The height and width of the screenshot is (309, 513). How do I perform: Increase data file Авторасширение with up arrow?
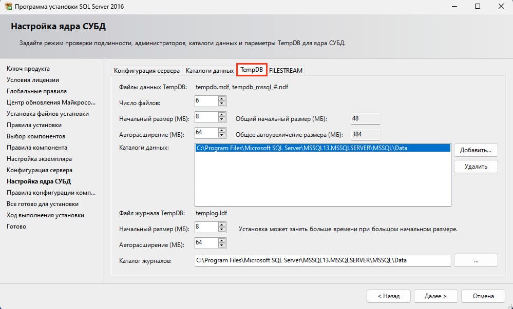click(222, 130)
